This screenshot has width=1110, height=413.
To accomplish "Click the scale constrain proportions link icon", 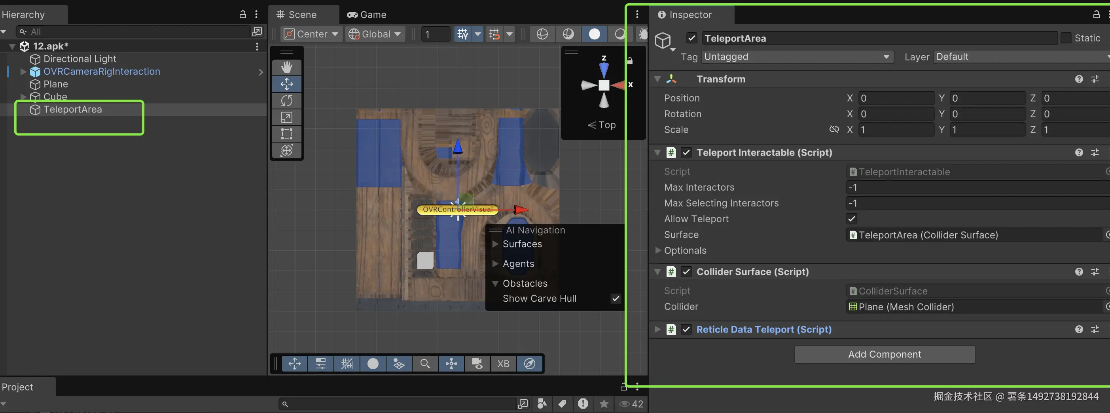I will click(x=834, y=130).
